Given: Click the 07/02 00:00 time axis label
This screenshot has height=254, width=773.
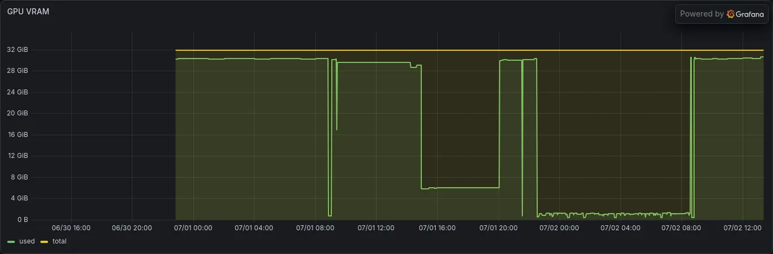Looking at the screenshot, I should click(559, 227).
